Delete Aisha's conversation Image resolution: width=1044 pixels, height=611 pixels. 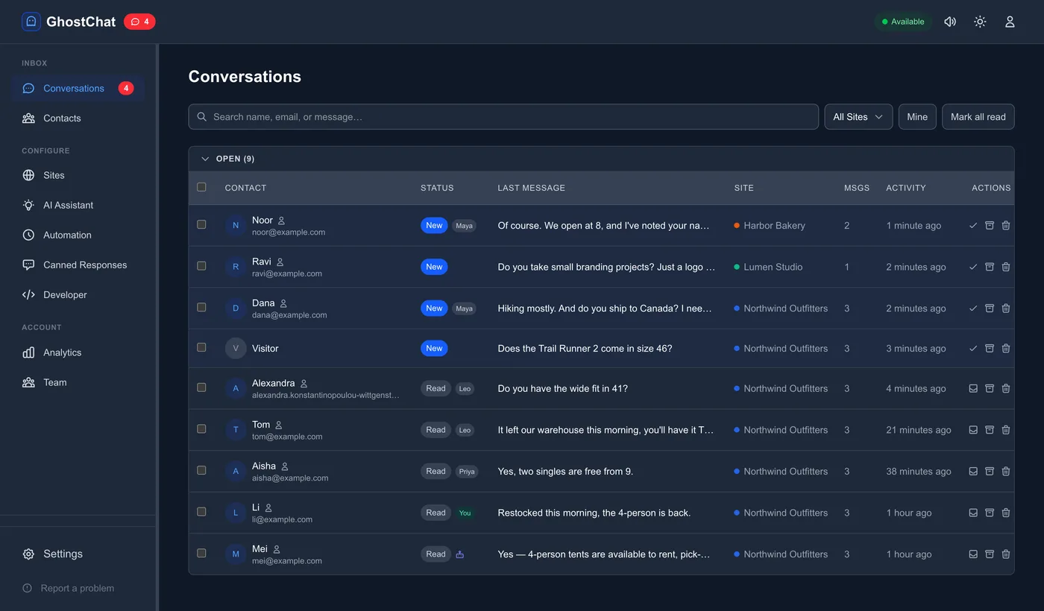(x=1006, y=471)
